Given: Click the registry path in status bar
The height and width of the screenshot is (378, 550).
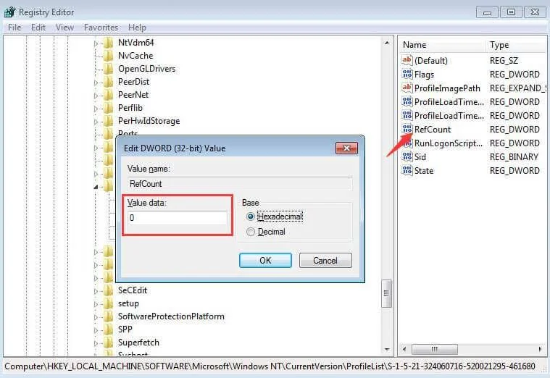Looking at the screenshot, I should tap(270, 366).
